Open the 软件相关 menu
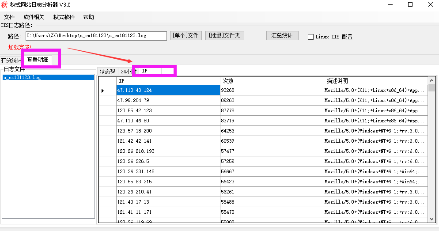439x231 pixels. 34,17
